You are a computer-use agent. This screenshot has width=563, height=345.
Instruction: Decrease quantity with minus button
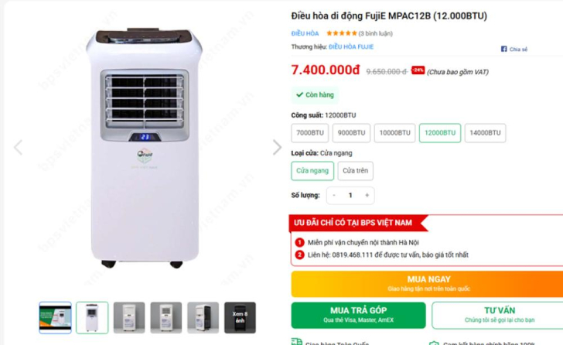click(334, 195)
